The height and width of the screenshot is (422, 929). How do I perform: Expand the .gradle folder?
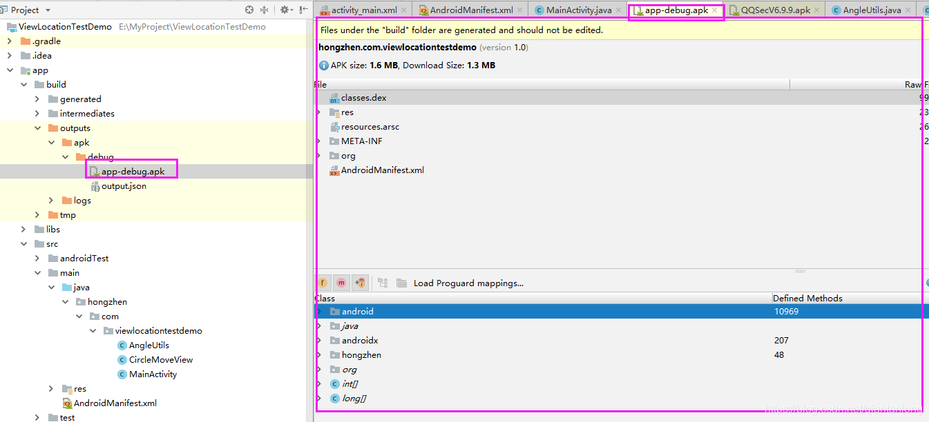point(10,41)
